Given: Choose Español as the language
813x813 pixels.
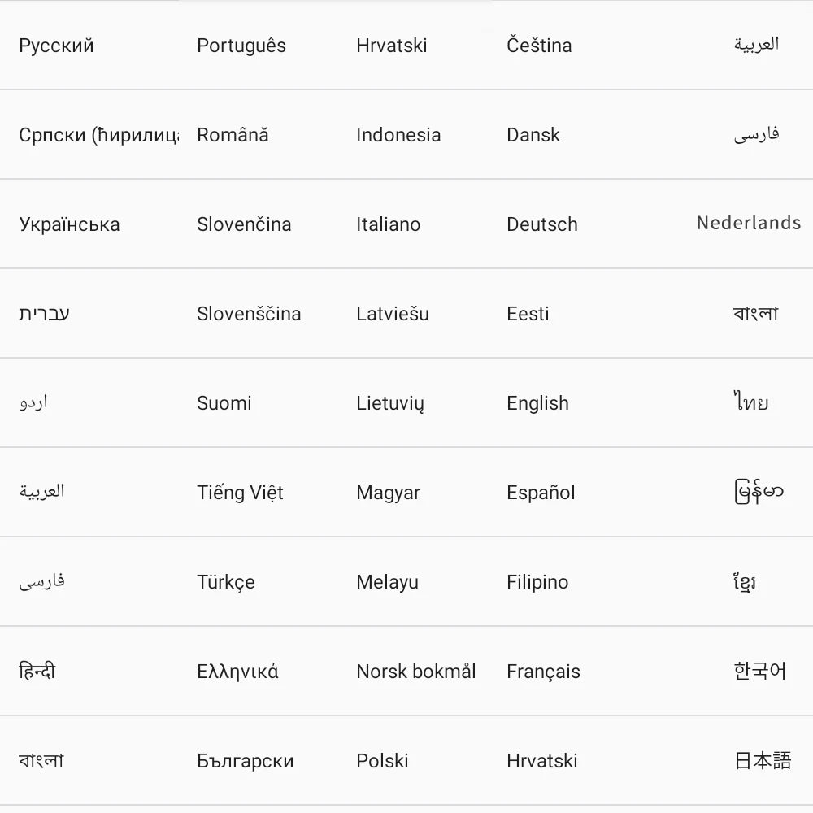Looking at the screenshot, I should [541, 493].
